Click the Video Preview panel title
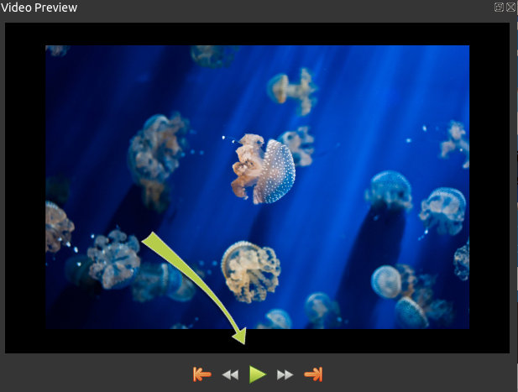The width and height of the screenshot is (518, 392). coord(39,8)
